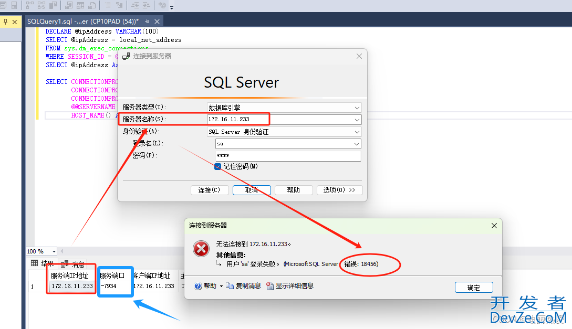Screen dimensions: 572x329
Task: Click Include Client Statistics toolbar icon
Action: coord(53,5)
